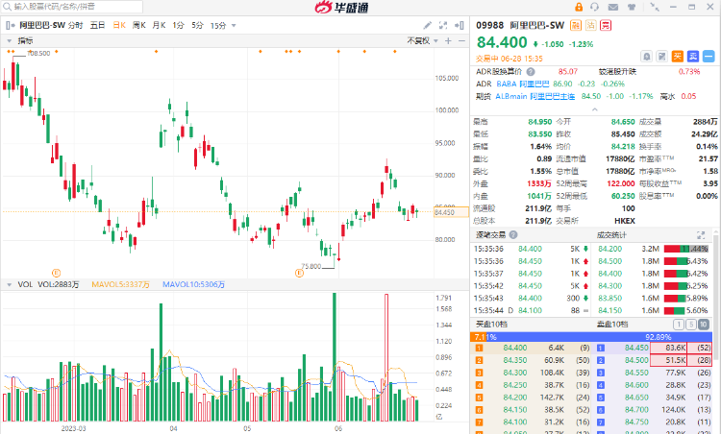Select 1 level order depth
721x434 pixels.
point(679,325)
